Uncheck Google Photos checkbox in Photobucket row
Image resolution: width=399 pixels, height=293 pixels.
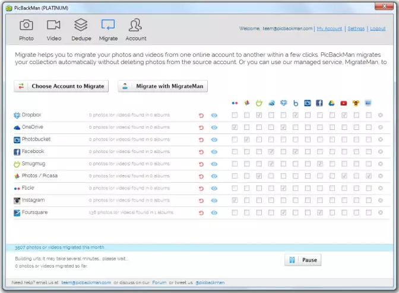coord(247,139)
